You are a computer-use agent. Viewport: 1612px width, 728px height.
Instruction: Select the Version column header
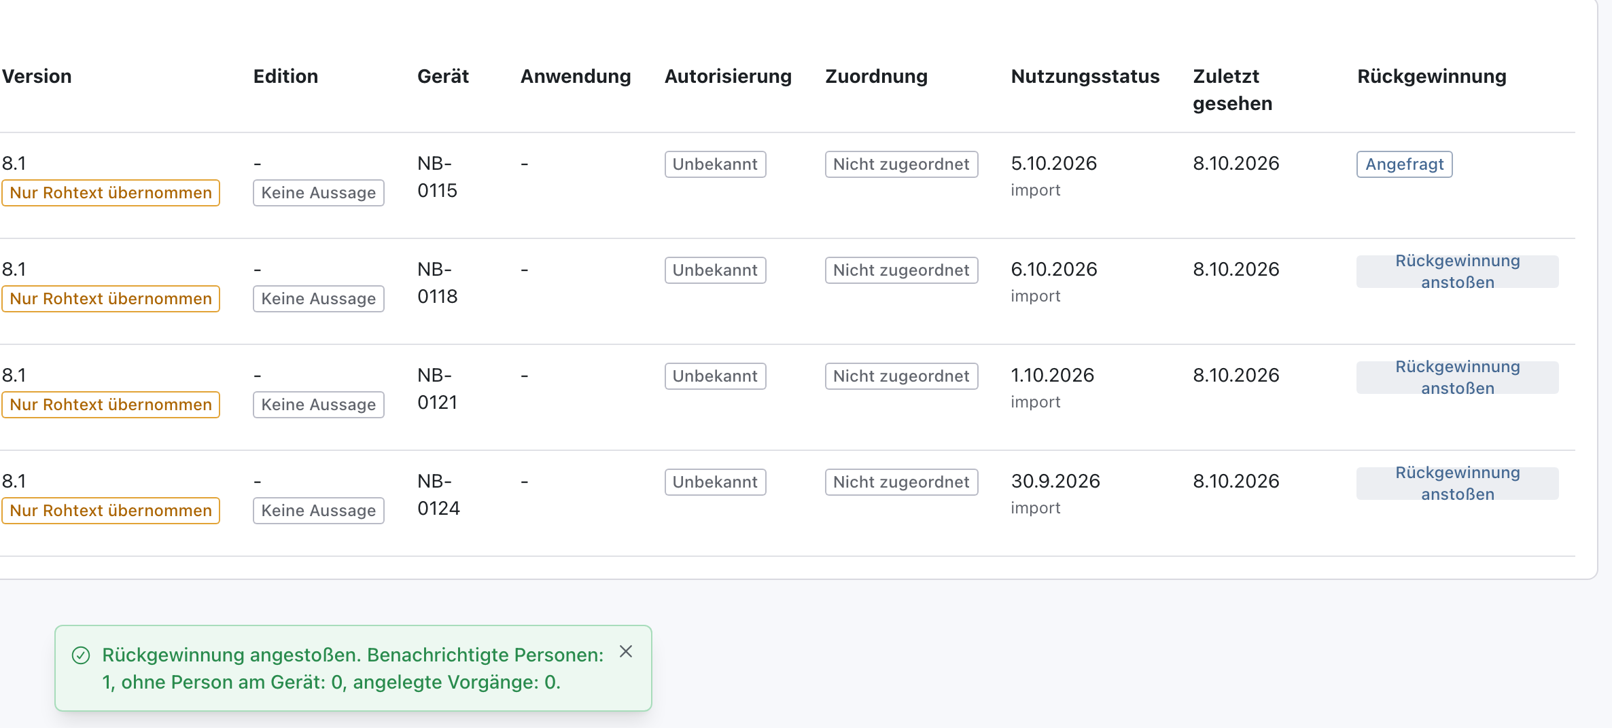pyautogui.click(x=37, y=76)
